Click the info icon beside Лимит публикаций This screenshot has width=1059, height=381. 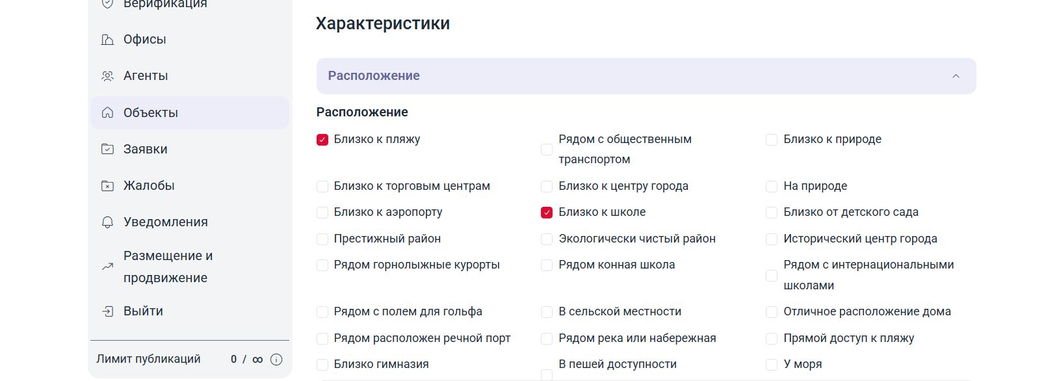pos(276,360)
